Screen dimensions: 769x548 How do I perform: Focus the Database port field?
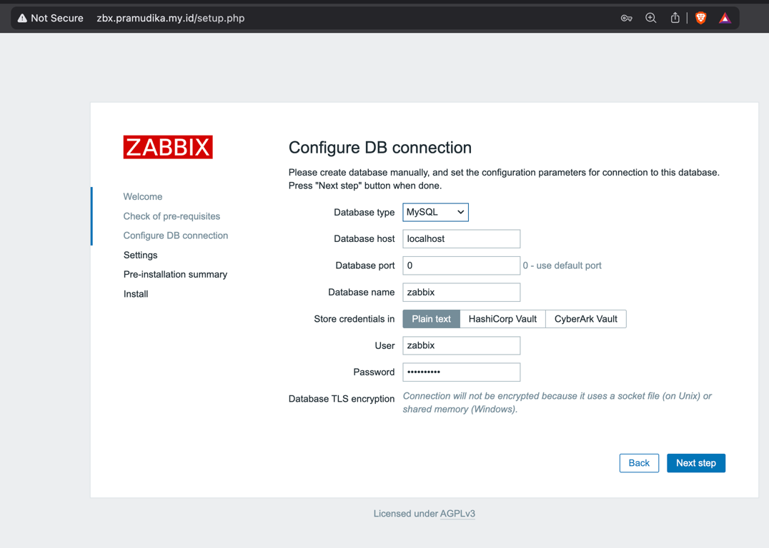coord(461,265)
